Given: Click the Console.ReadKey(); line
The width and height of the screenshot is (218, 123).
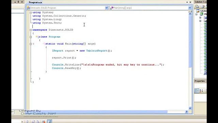Looking at the screenshot, I should coord(66,68).
